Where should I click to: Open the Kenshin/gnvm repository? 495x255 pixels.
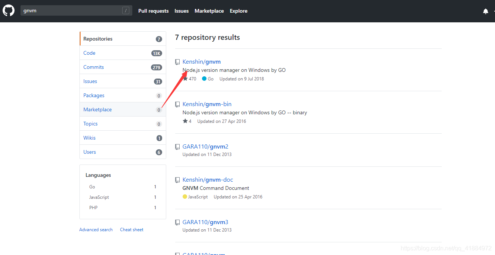202,62
